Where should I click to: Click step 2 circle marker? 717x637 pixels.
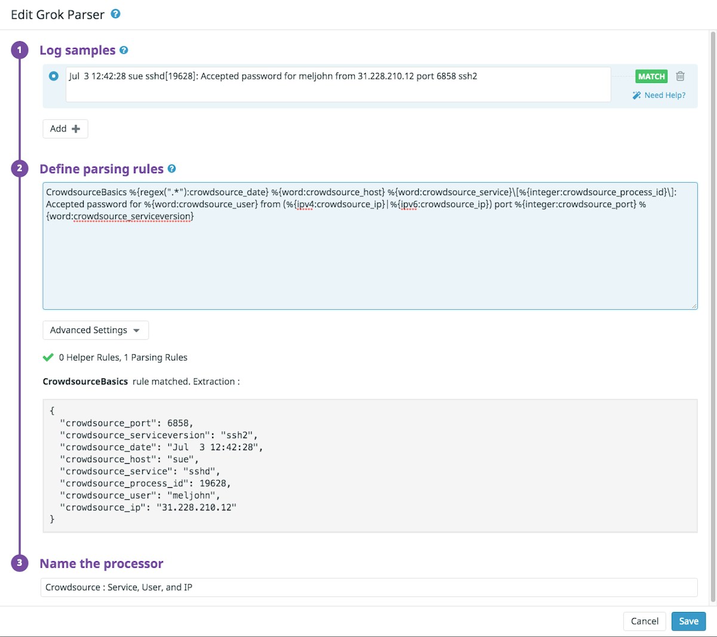19,168
